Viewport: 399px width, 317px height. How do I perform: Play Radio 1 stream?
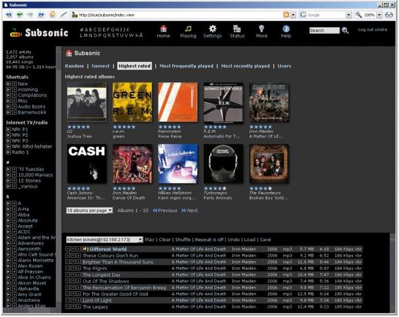pyautogui.click(x=9, y=152)
